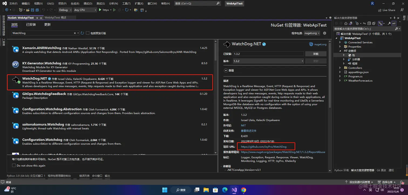Screen dimensions: 408x195
Task: Toggle the include prerelease checkbox
Action: click(88, 33)
